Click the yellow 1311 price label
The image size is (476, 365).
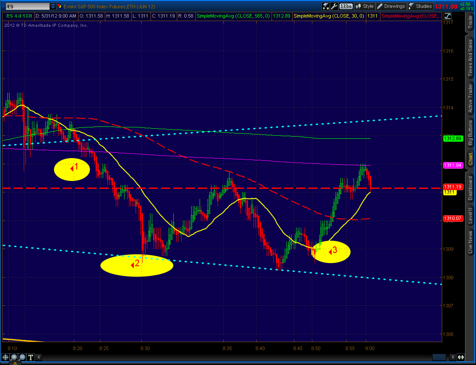(x=450, y=192)
